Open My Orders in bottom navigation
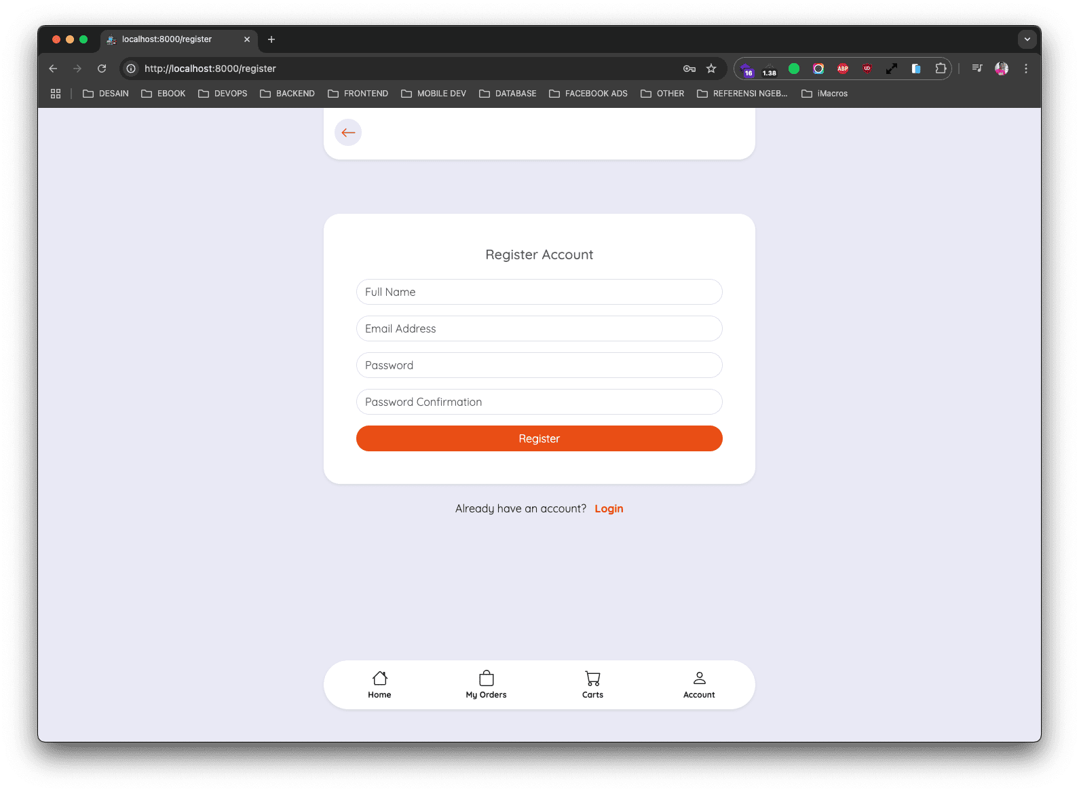 pyautogui.click(x=486, y=684)
